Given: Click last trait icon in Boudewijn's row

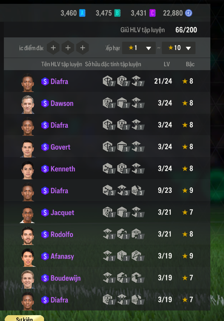Looking at the screenshot, I should click(x=138, y=278).
